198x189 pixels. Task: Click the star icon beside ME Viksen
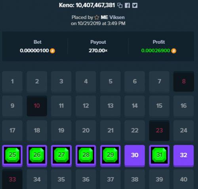coord(97,17)
